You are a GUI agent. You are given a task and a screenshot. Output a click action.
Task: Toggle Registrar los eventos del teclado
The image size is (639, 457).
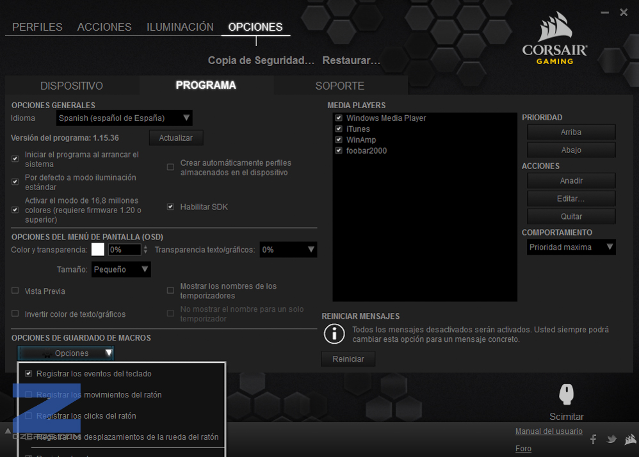28,373
